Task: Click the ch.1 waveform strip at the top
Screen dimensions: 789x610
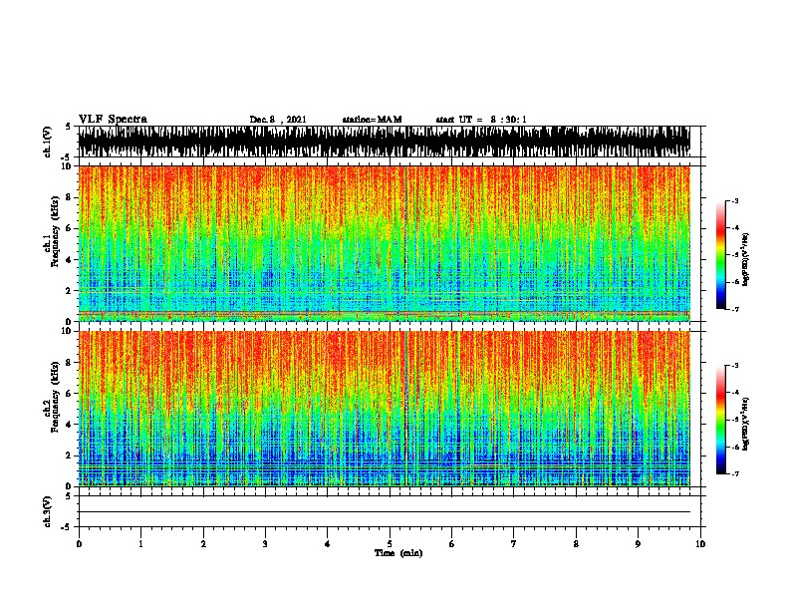Action: (x=384, y=142)
